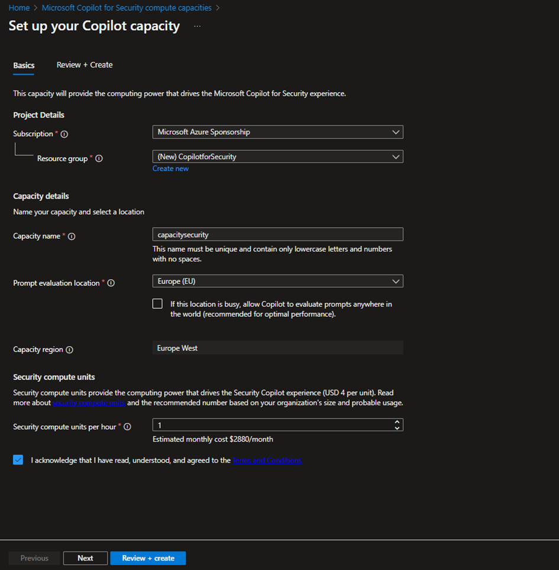Enable evaluating prompts anywhere in the world
Image resolution: width=559 pixels, height=570 pixels.
[x=157, y=304]
